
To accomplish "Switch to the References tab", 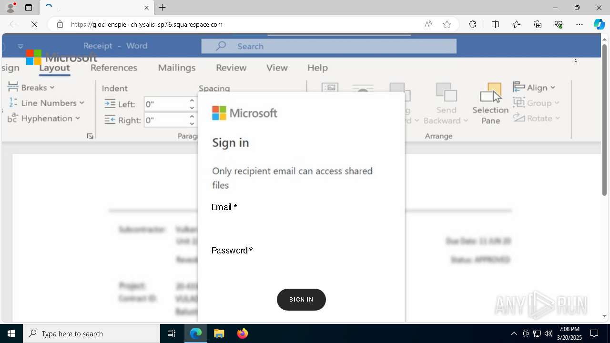I will 114,68.
